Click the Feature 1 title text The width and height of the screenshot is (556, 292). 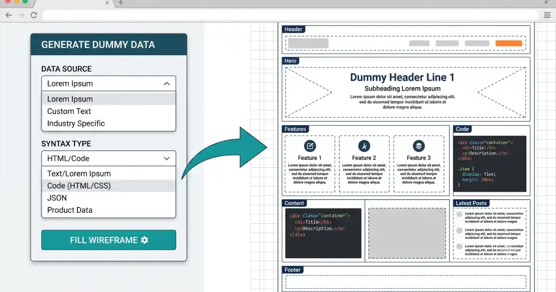pos(310,158)
